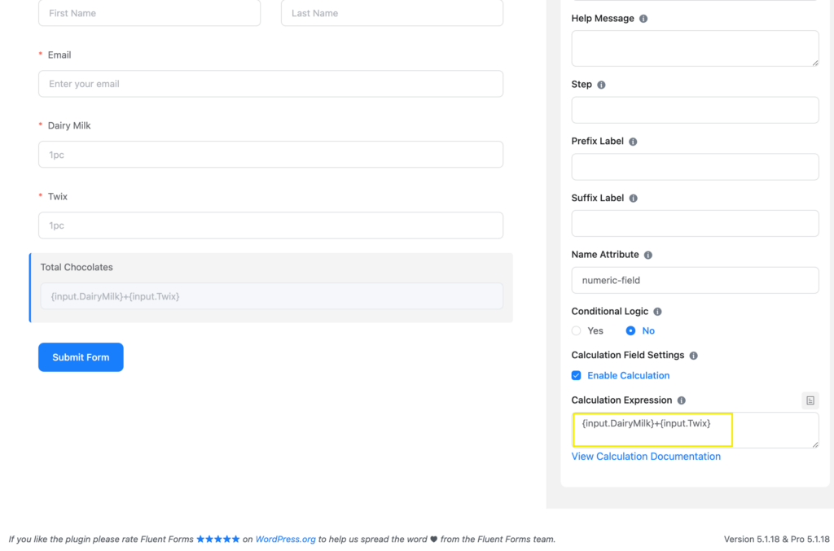Open View Calculation Documentation link
The image size is (834, 551).
[x=646, y=457]
